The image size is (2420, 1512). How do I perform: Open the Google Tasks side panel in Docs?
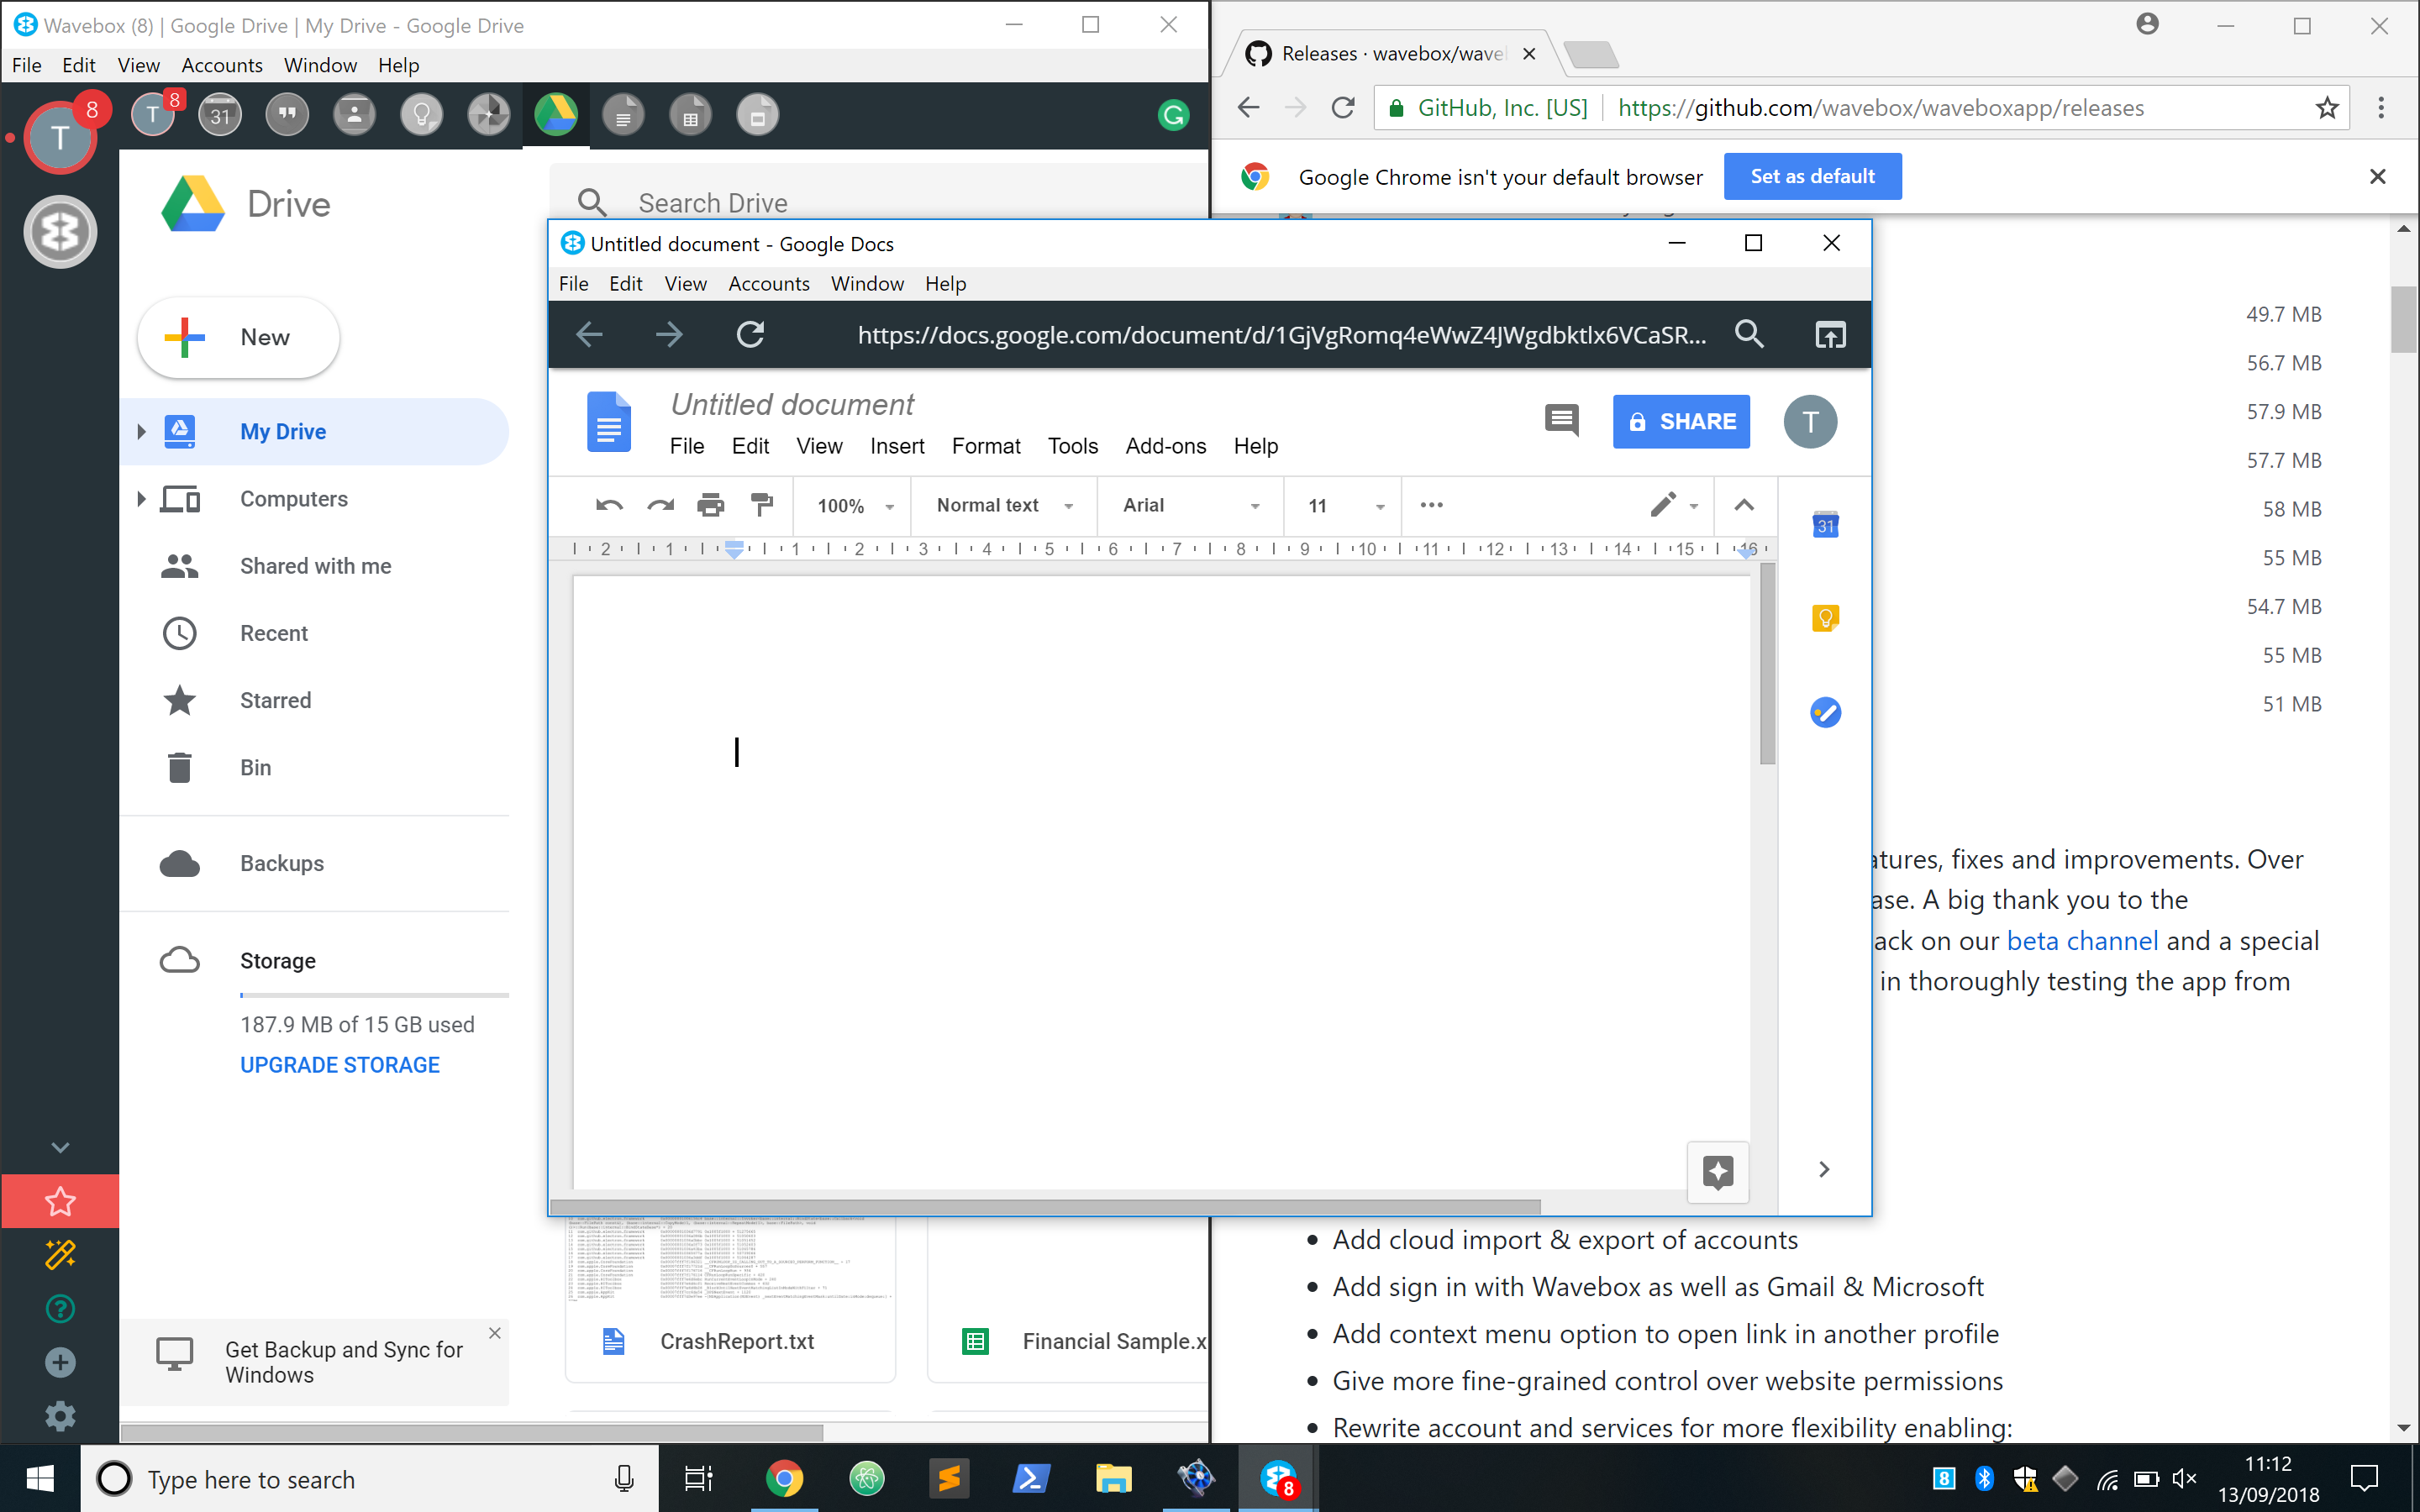tap(1825, 712)
